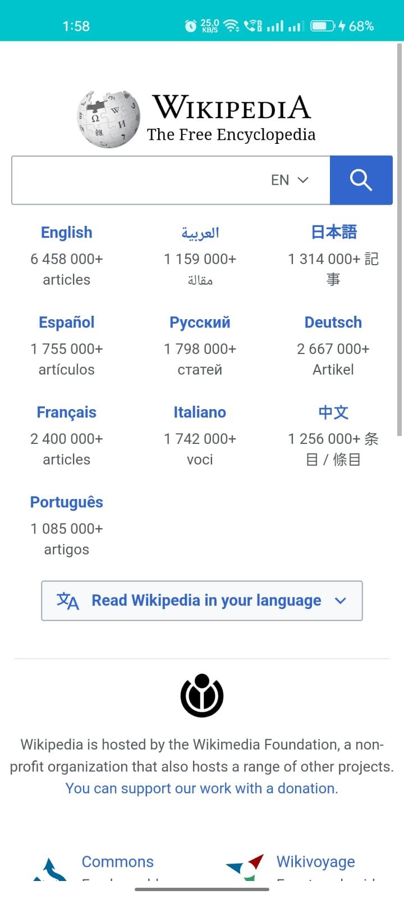Open the Português Wikipedia edition

(67, 502)
